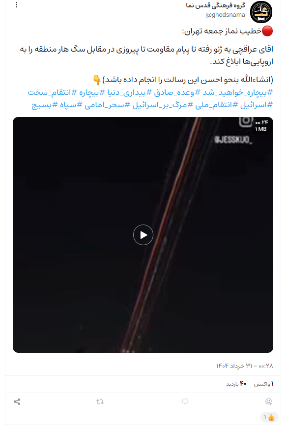Click the comment bubble icon
The image size is (288, 425).
[185, 401]
